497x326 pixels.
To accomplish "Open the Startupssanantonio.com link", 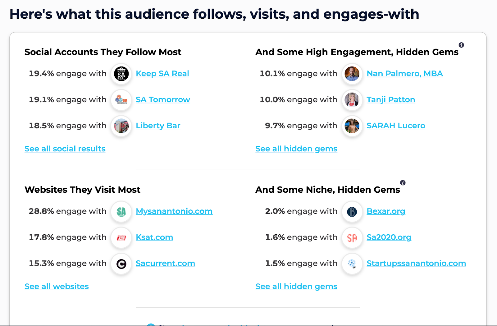I will click(416, 264).
